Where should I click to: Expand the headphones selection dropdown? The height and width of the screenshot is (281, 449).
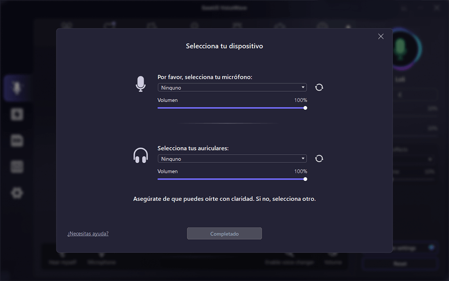coord(232,159)
